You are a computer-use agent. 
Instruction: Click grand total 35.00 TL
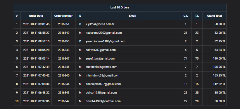[x=220, y=93]
